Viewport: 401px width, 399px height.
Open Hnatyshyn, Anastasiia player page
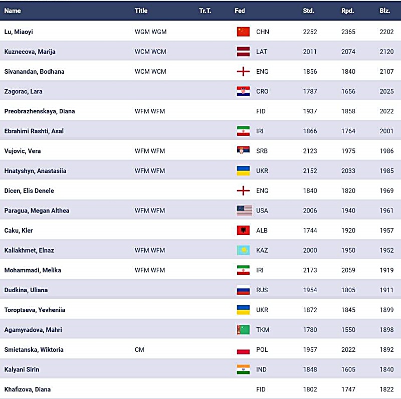click(x=35, y=171)
